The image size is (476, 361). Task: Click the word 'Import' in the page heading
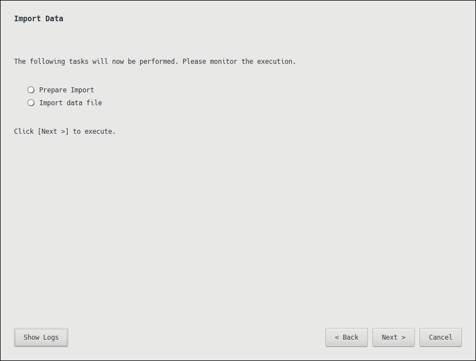tap(27, 18)
